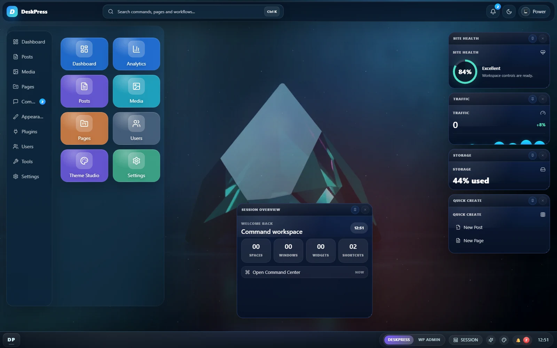The width and height of the screenshot is (557, 348).
Task: Switch to DESKPRESS mode in taskbar
Action: 399,340
